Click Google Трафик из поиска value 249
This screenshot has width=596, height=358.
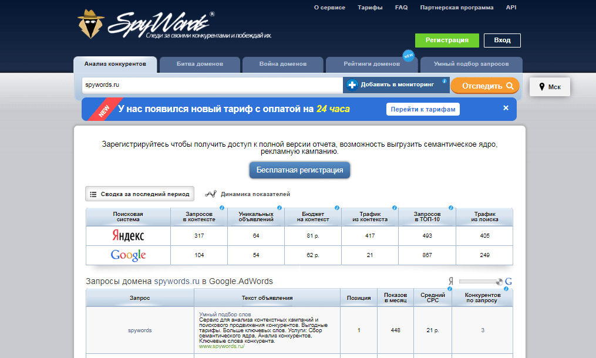484,255
